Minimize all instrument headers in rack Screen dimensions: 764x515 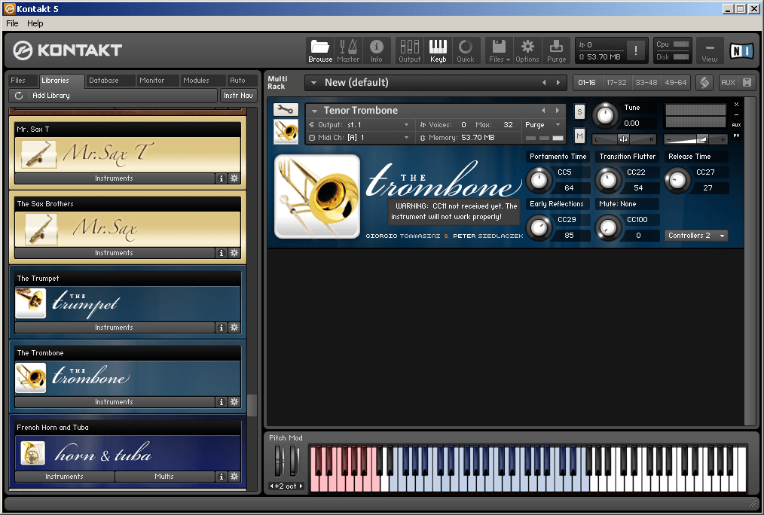click(x=747, y=82)
